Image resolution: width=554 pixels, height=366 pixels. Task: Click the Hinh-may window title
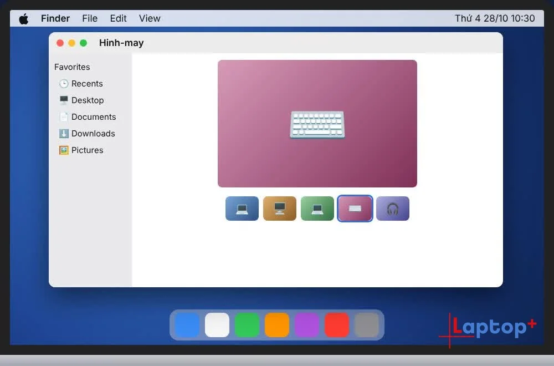tap(121, 43)
